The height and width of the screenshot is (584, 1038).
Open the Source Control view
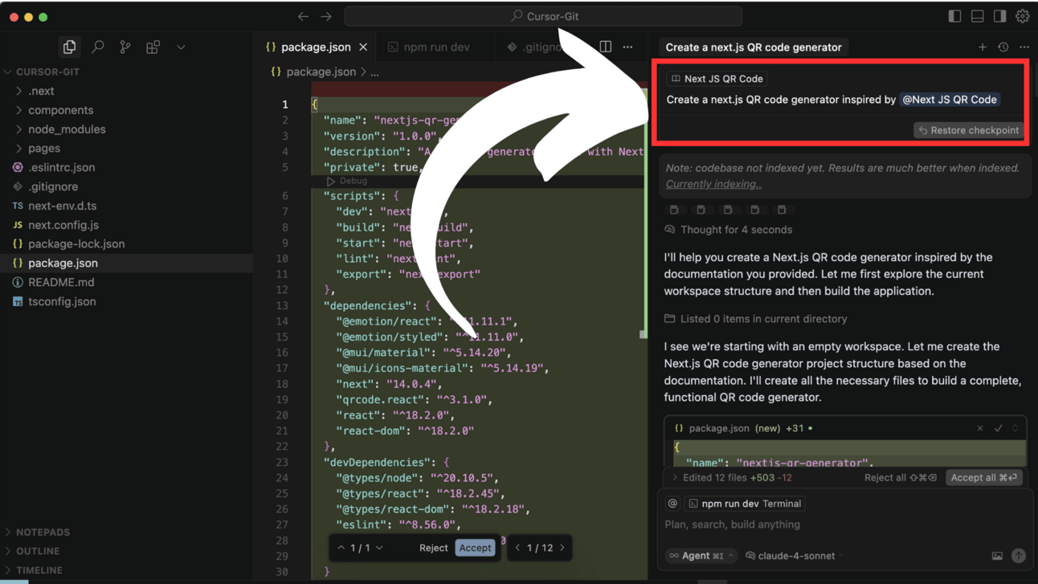125,47
